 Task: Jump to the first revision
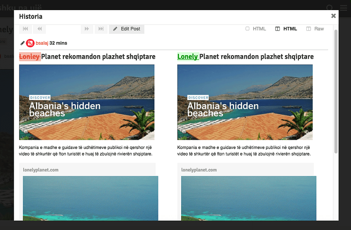point(26,29)
